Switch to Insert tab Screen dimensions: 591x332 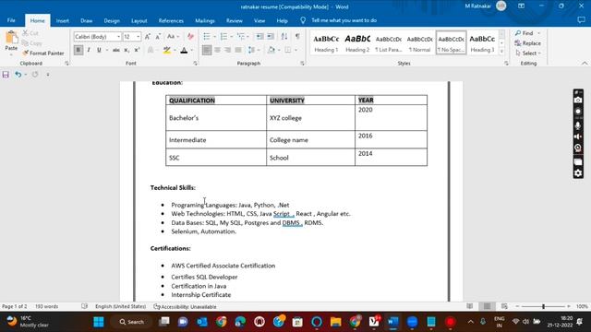63,20
